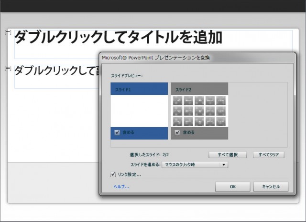Click the すべてクリア button
The image size is (306, 222).
pos(269,155)
